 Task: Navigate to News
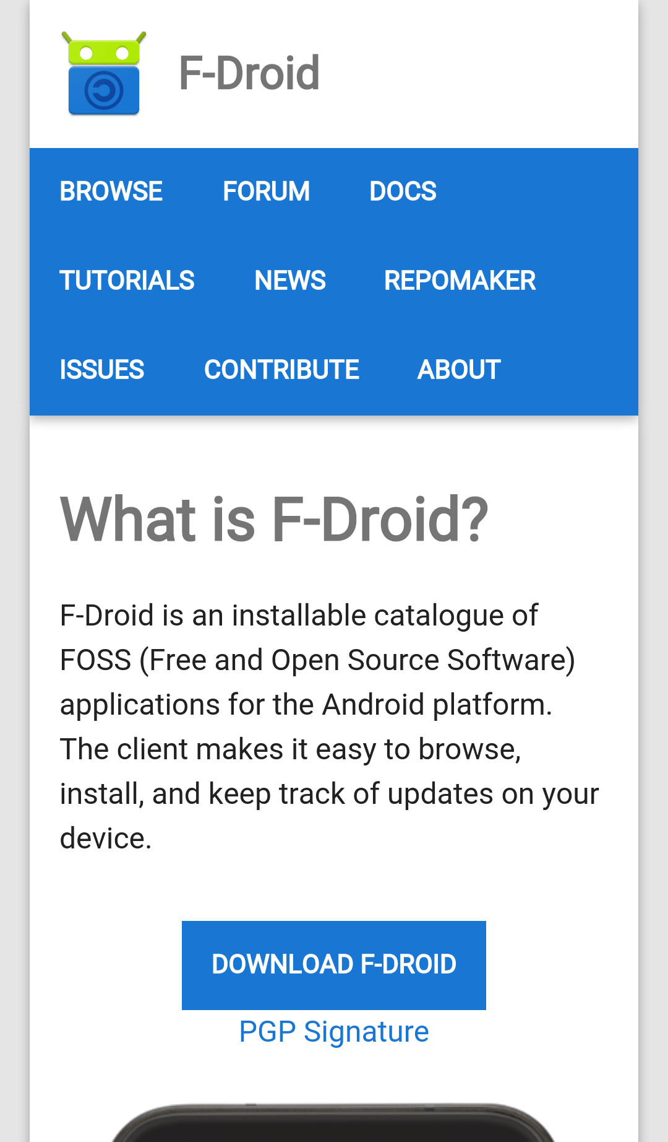pos(290,281)
